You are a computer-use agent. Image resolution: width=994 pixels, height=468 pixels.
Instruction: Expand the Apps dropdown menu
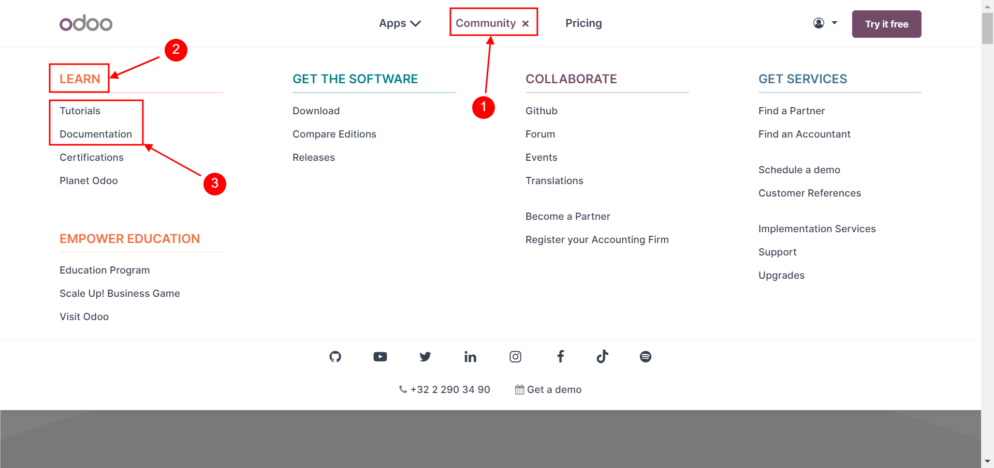[x=400, y=23]
